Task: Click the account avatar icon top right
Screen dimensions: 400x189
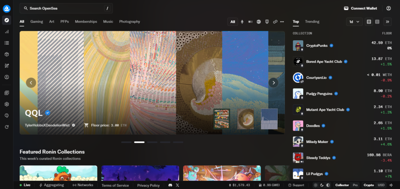Action: (x=389, y=9)
